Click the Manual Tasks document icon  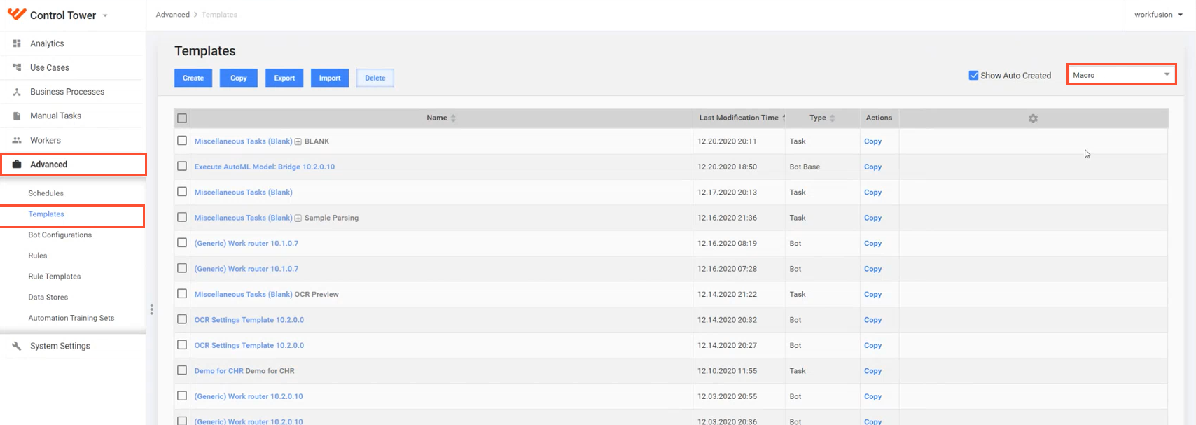[x=17, y=116]
